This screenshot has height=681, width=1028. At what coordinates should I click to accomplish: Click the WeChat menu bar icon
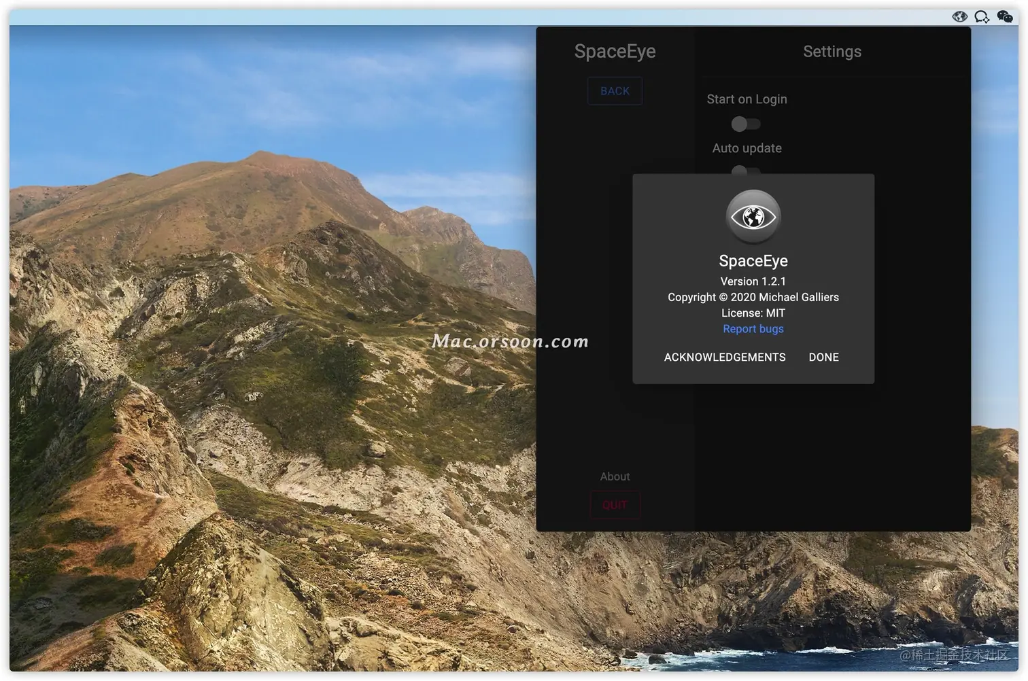[1005, 16]
